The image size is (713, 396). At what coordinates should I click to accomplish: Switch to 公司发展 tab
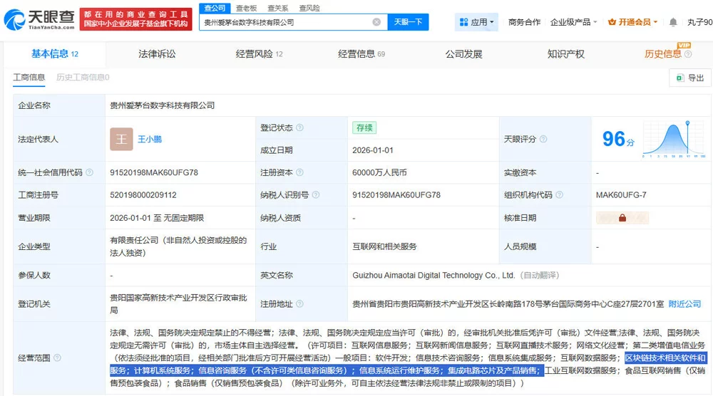tap(463, 54)
